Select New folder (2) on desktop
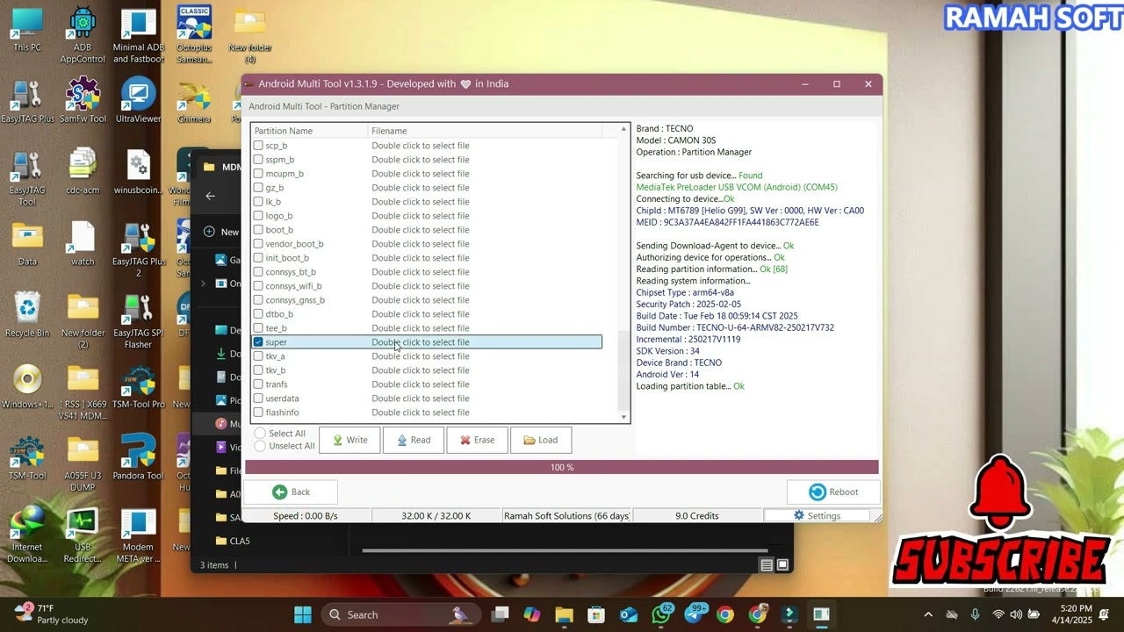This screenshot has height=632, width=1124. click(x=83, y=321)
